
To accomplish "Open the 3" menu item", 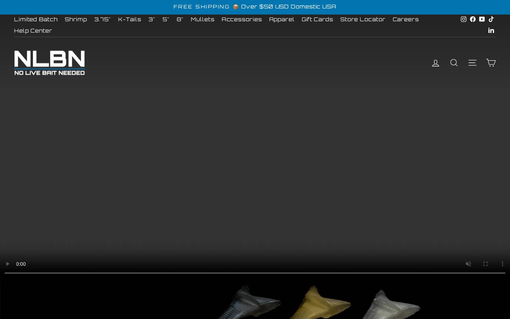I will (152, 19).
